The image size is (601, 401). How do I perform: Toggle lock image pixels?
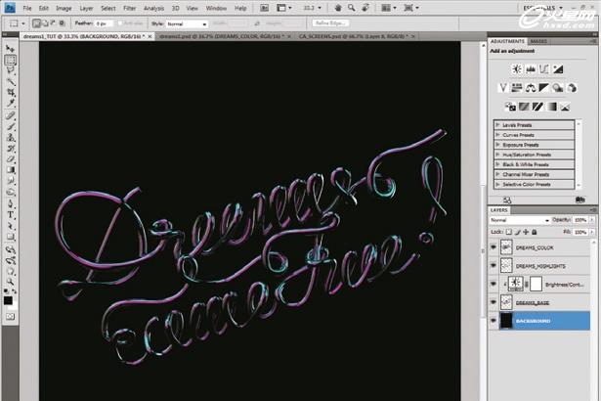(517, 232)
